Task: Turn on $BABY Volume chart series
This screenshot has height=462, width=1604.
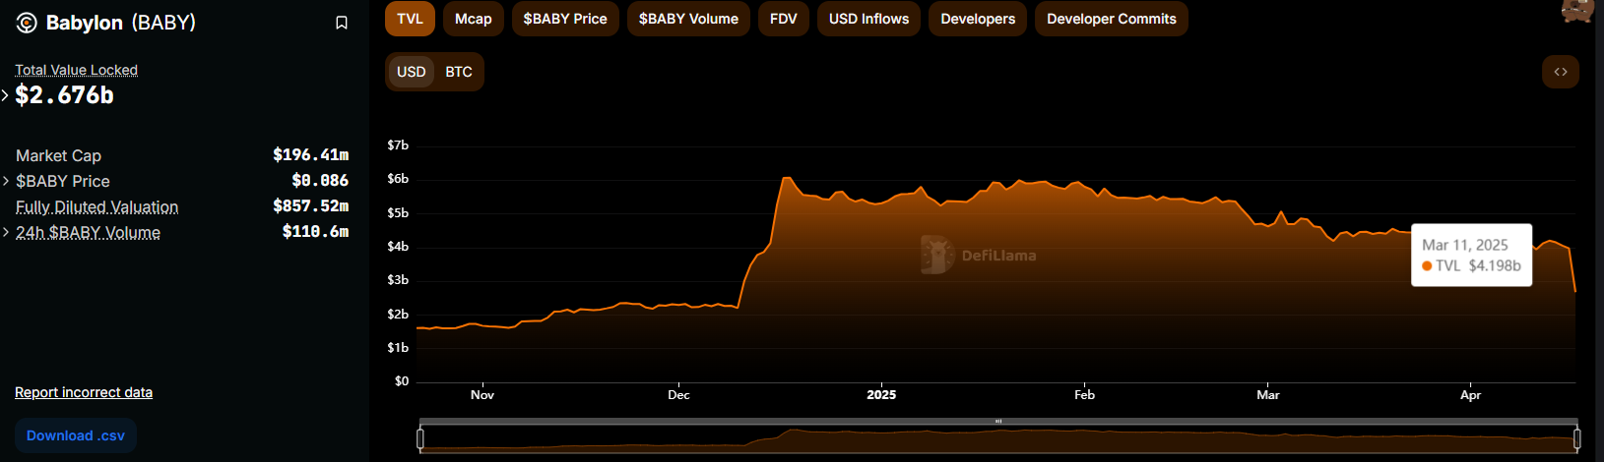Action: (688, 19)
